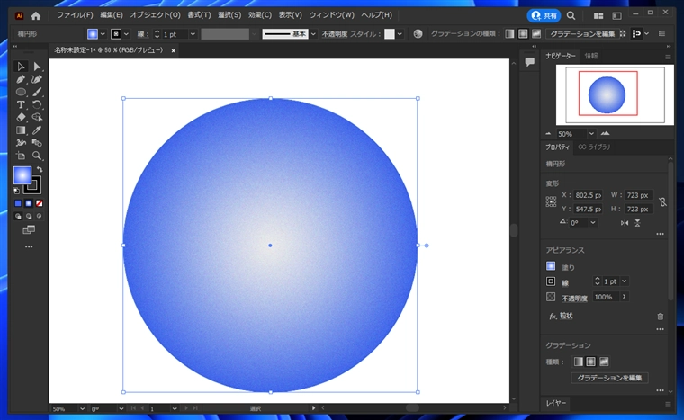Open the Change Screen Mode button
Viewport: 684px width, 420px height.
point(29,230)
